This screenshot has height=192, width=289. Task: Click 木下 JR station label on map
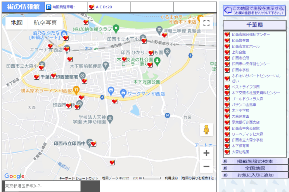91,49
